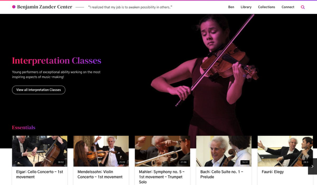
Task: Open the Library menu
Action: 246,7
